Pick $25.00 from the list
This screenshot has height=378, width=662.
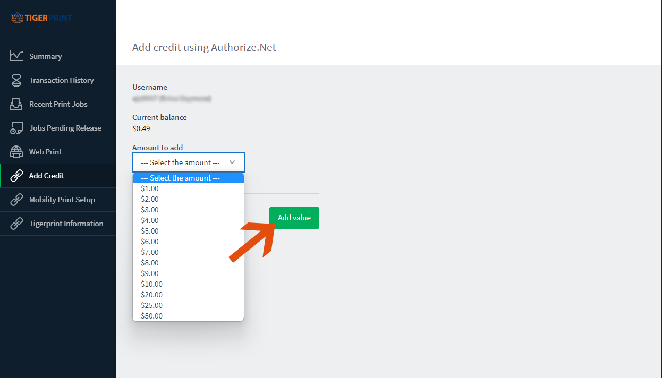point(188,305)
